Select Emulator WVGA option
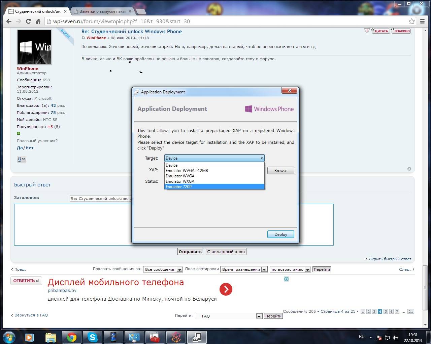The height and width of the screenshot is (344, 431). pos(214,176)
